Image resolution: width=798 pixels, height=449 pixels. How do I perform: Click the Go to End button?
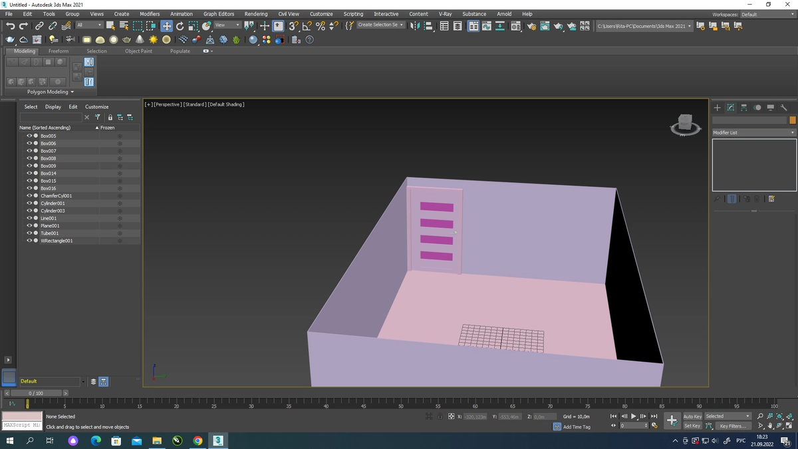(654, 416)
